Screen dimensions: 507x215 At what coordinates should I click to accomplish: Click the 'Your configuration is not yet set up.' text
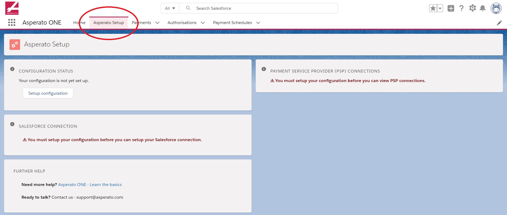tap(54, 81)
